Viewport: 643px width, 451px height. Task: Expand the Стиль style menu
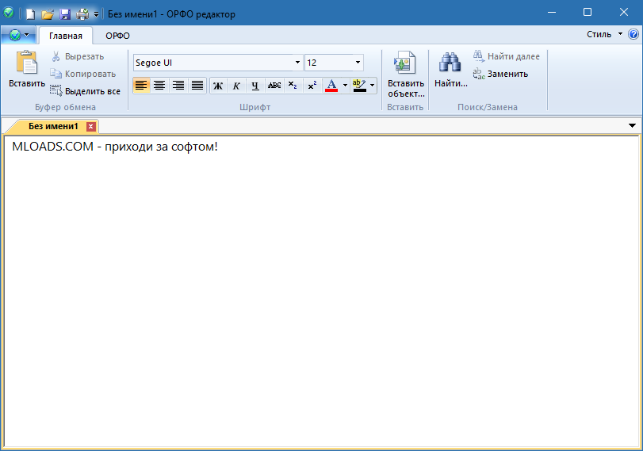(x=603, y=34)
